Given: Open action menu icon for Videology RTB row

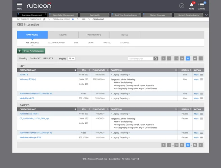Looking at the screenshot, I should click(x=201, y=79).
